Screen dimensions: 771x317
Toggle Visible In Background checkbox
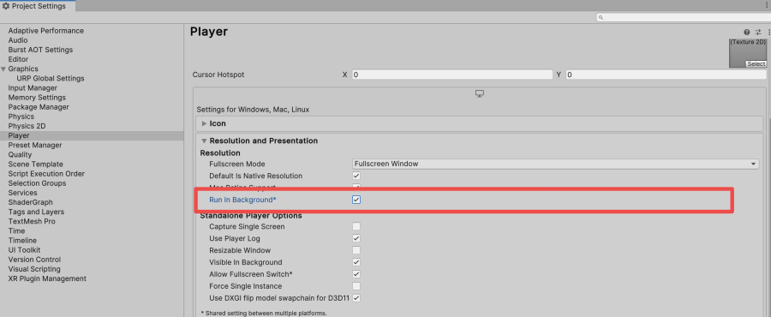coord(356,262)
